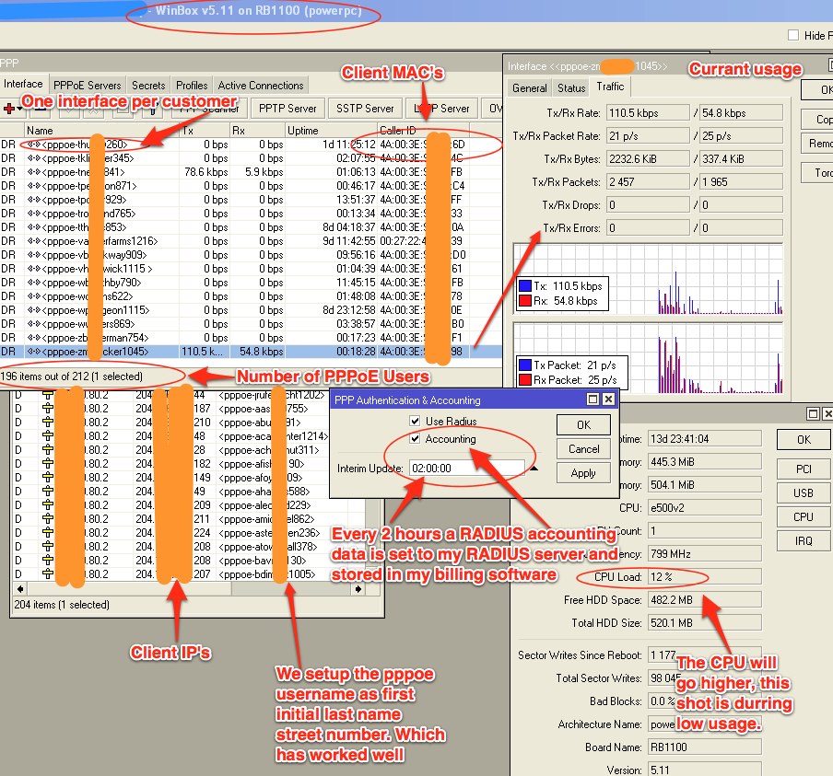The height and width of the screenshot is (776, 833).
Task: Open the L2TP Server settings
Action: (x=442, y=108)
